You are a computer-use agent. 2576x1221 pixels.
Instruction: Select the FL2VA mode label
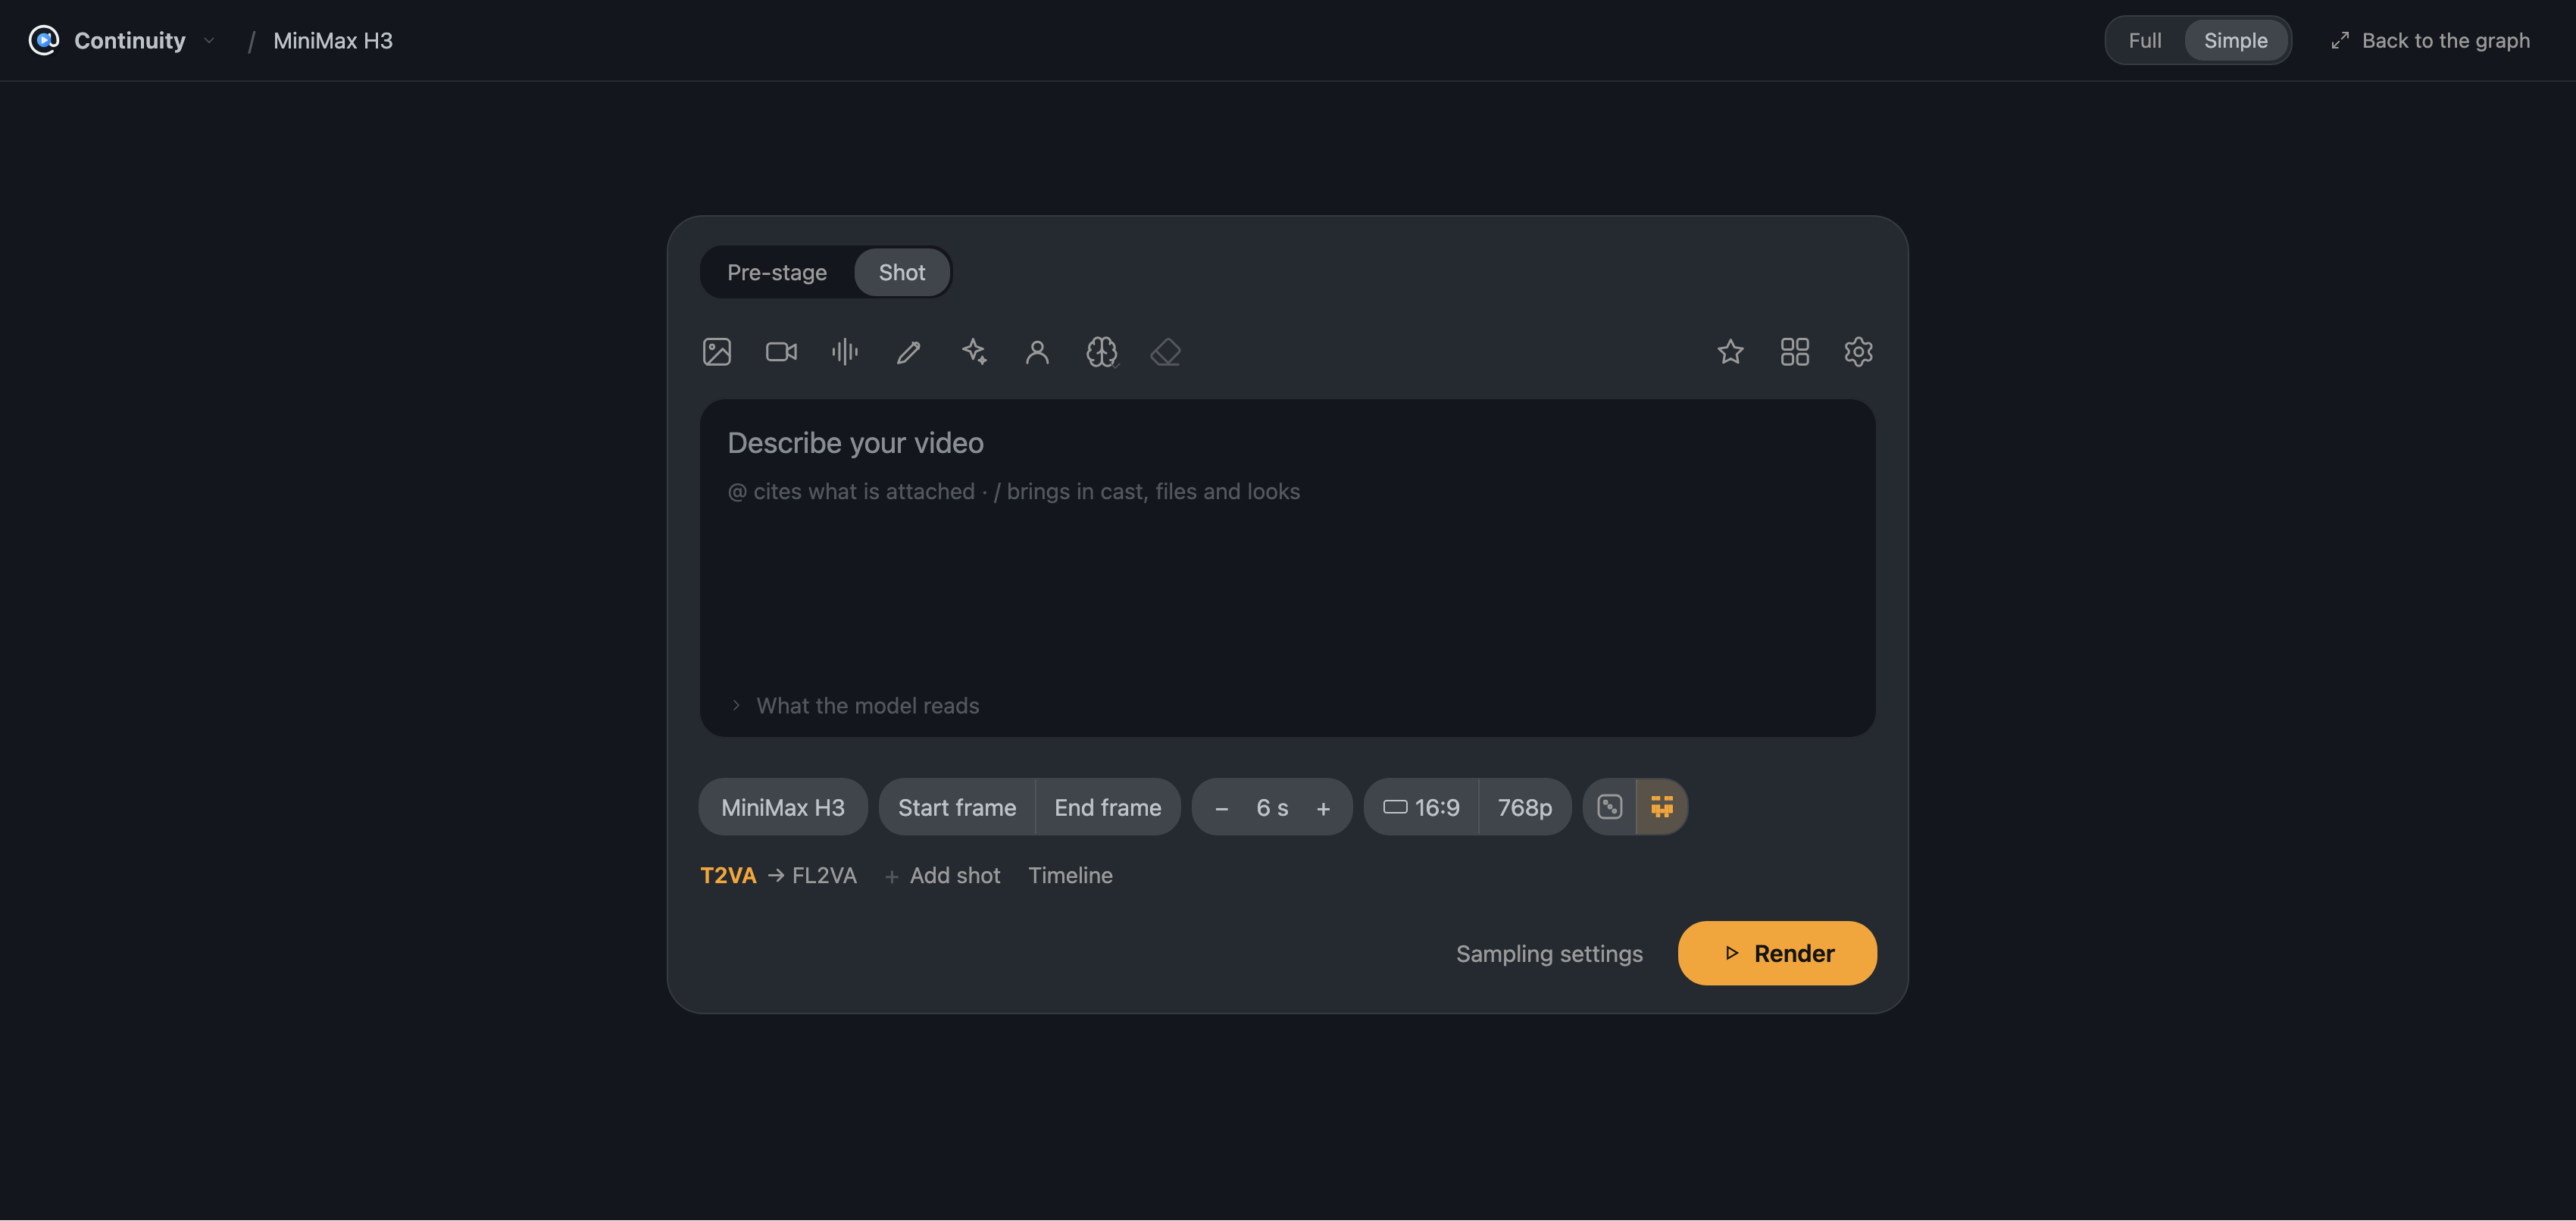824,875
